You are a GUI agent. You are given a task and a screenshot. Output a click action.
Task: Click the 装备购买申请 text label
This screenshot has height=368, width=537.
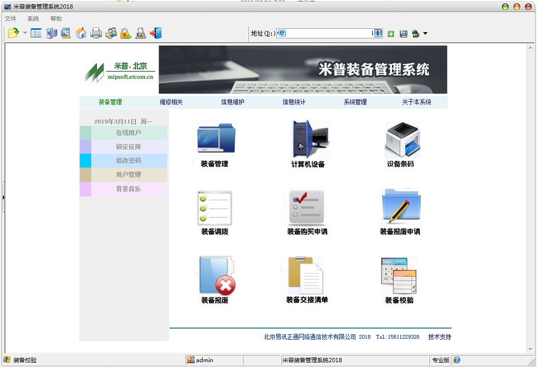[x=307, y=231]
